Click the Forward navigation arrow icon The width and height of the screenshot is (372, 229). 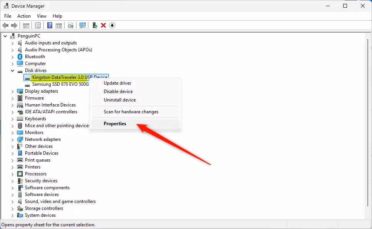pyautogui.click(x=15, y=25)
